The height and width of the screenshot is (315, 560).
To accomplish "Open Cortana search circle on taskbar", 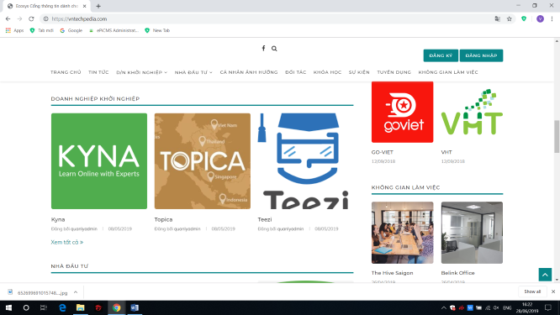I will coord(26,307).
